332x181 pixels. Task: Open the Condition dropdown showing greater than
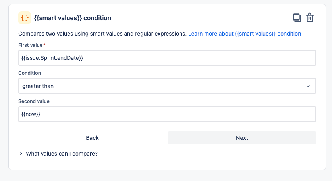167,86
